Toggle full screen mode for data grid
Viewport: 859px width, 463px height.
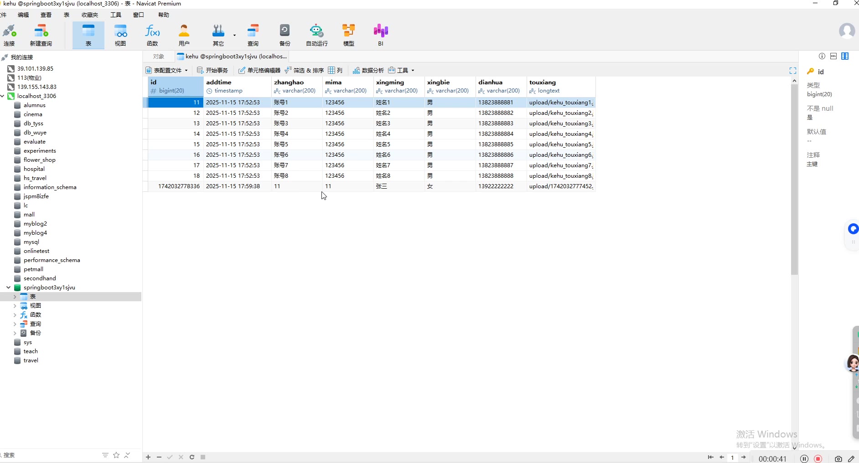(792, 71)
